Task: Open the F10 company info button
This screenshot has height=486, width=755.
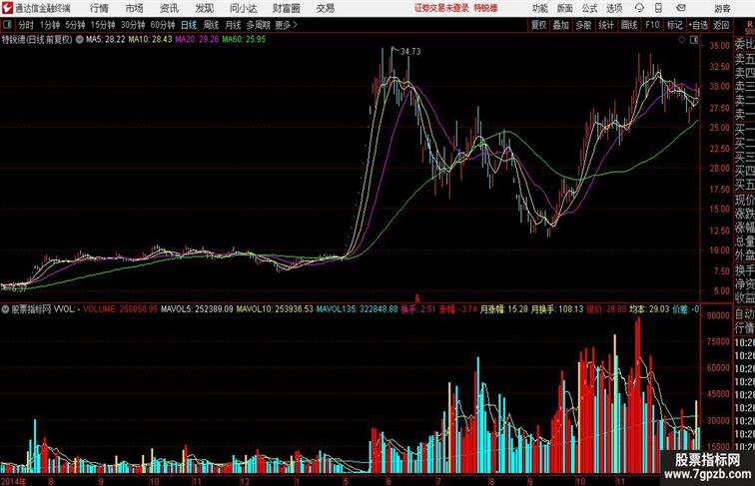Action: (x=652, y=25)
